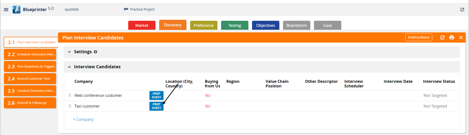469x135 pixels.
Task: Click the Settings info icon
Action: point(95,52)
